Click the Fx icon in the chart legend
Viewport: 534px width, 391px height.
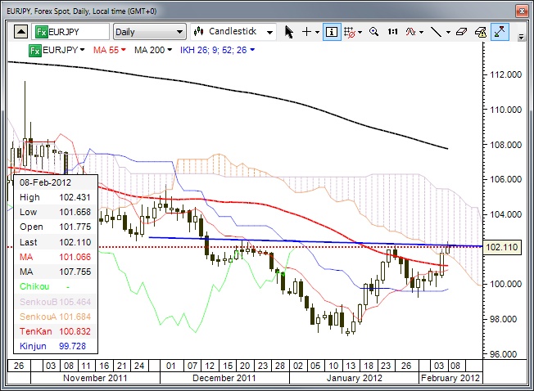(35, 51)
